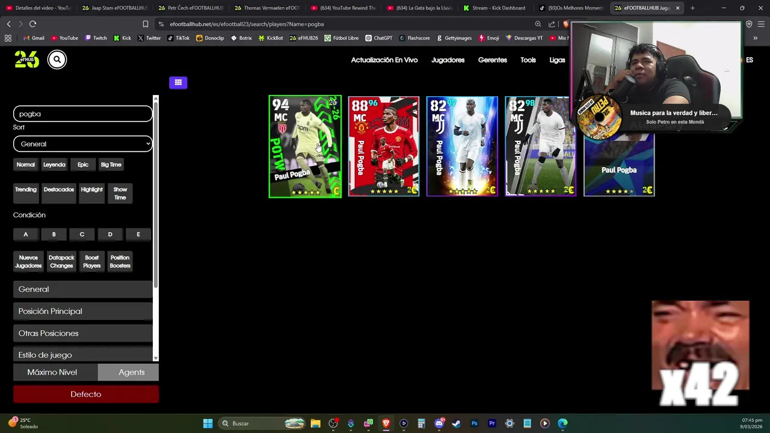Select condition C

(82, 235)
